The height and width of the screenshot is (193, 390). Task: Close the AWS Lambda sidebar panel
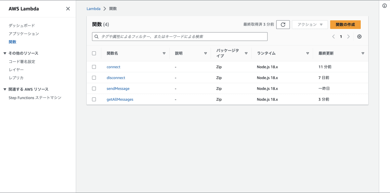[x=68, y=9]
